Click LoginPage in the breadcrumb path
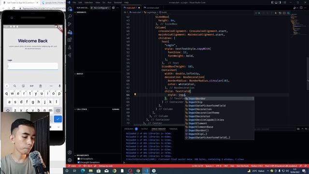Viewport: 309px width, 174px height. (151, 12)
